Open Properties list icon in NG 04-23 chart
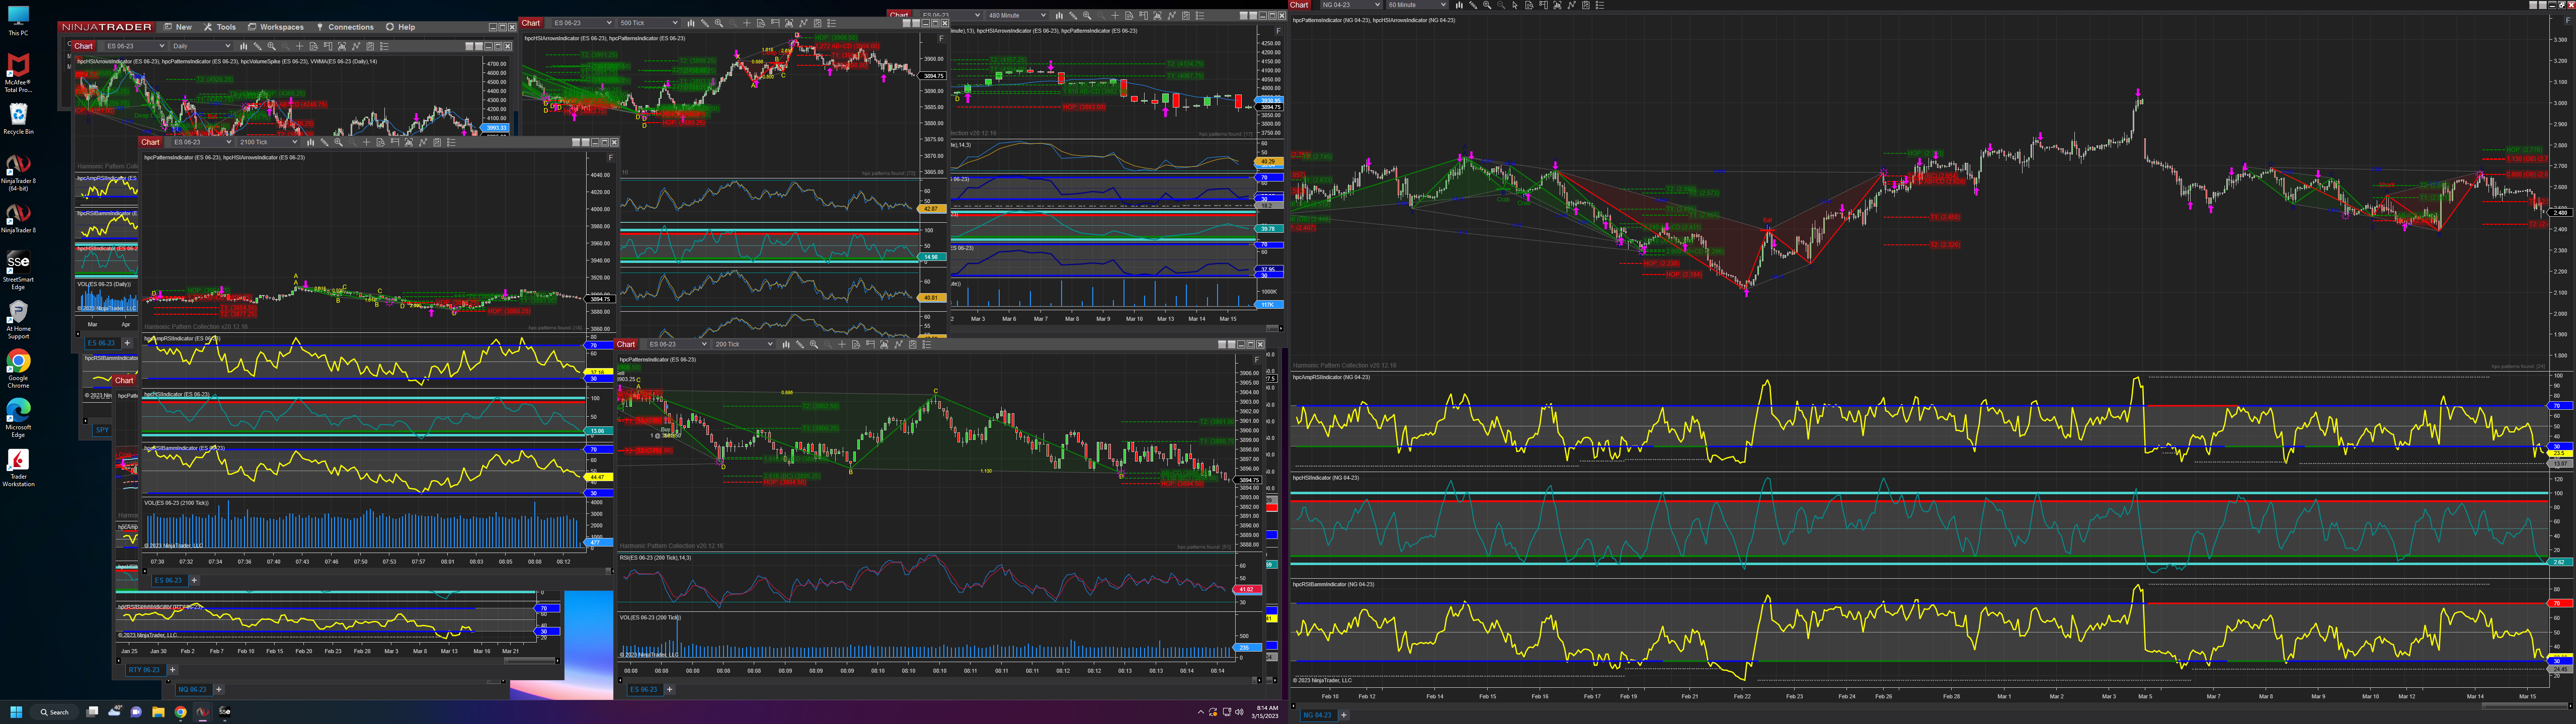2576x724 pixels. 1600,5
